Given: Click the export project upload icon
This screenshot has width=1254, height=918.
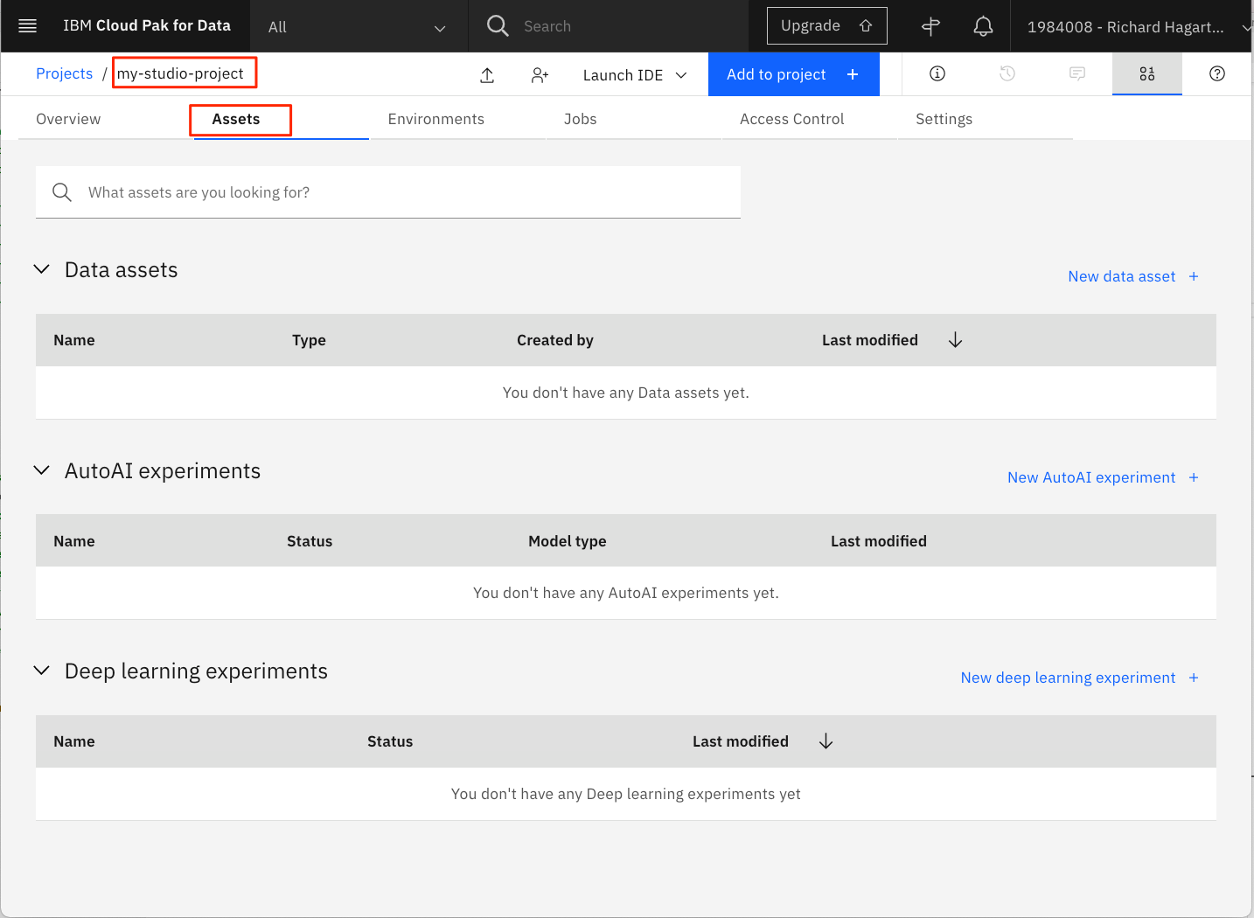Looking at the screenshot, I should pos(487,75).
